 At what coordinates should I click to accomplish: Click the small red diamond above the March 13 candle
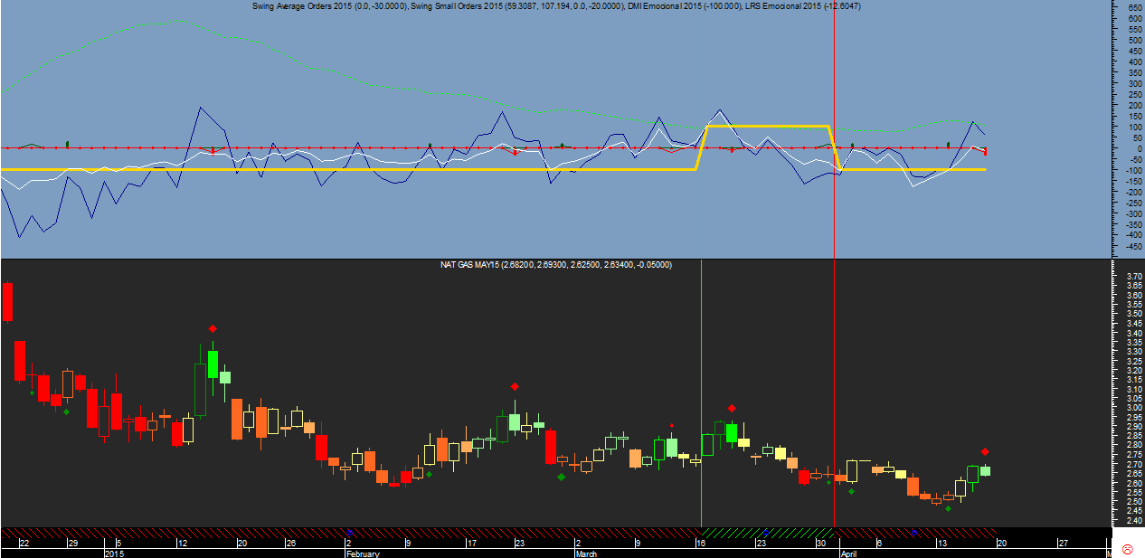[x=671, y=425]
